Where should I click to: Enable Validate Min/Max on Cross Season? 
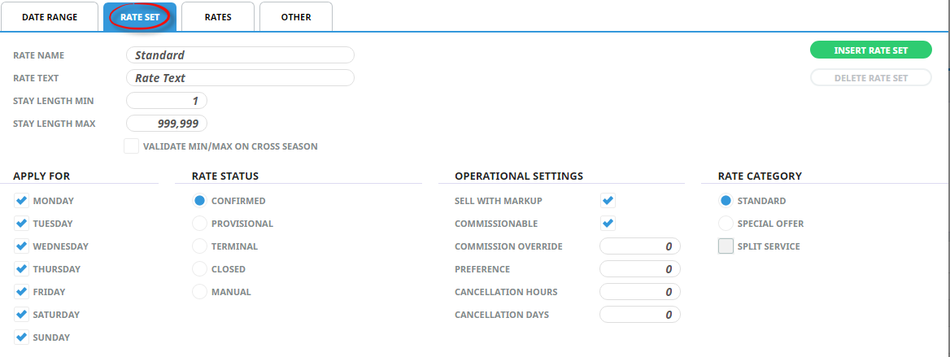click(x=131, y=146)
